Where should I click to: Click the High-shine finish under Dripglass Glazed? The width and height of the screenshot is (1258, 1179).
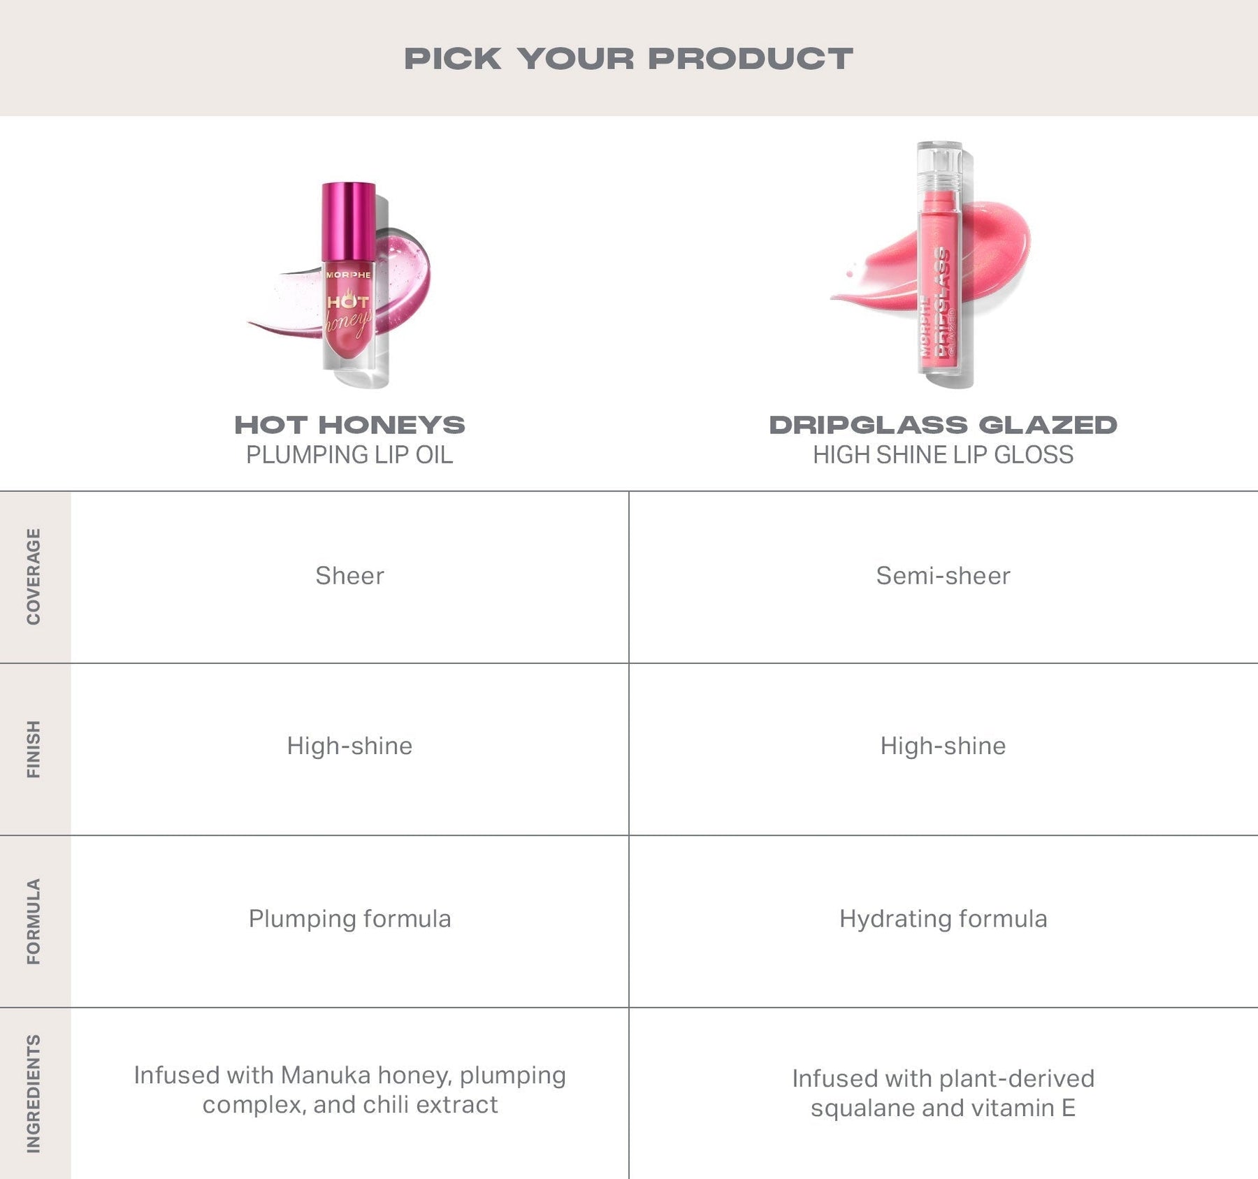tap(943, 746)
